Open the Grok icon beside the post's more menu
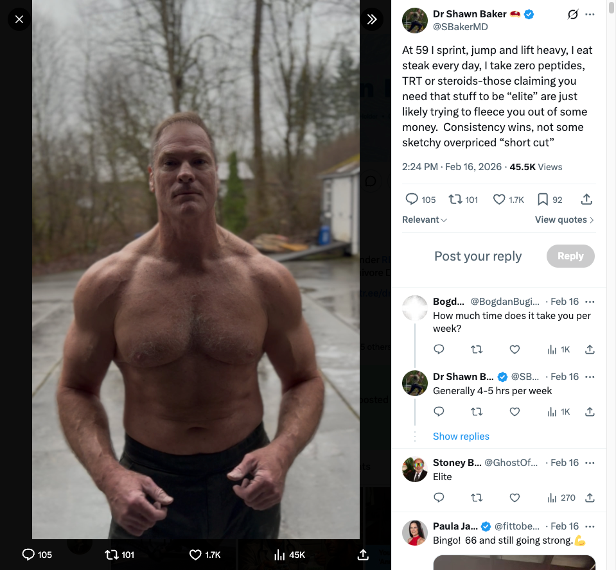This screenshot has width=616, height=570. coord(573,15)
